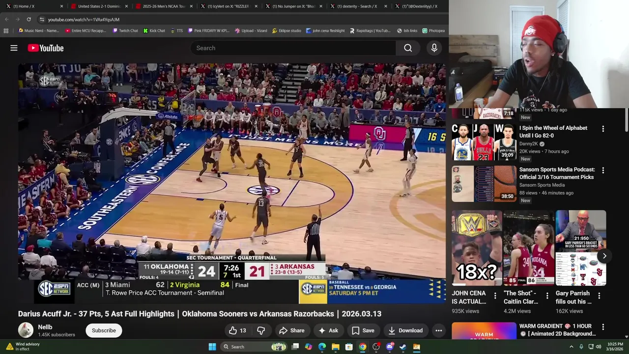Open the YouTube hamburger guide menu
Viewport: 629px width, 354px height.
click(14, 48)
